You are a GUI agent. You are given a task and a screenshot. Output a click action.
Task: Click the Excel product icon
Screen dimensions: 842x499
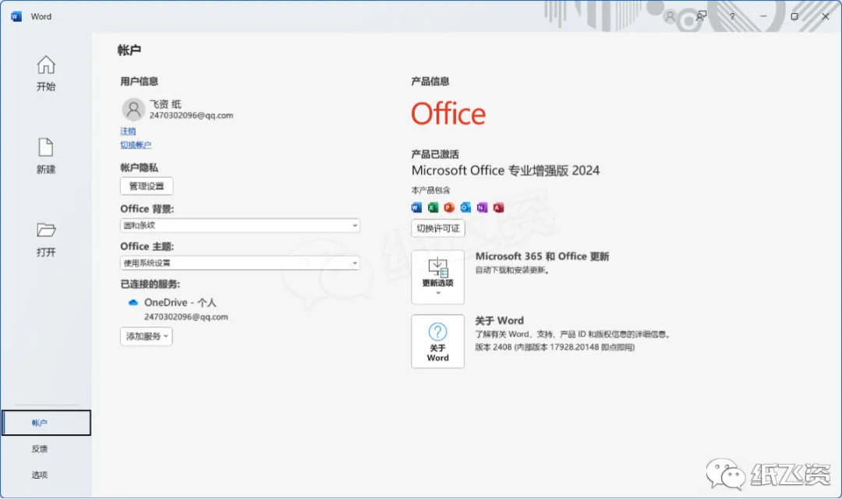pyautogui.click(x=433, y=207)
